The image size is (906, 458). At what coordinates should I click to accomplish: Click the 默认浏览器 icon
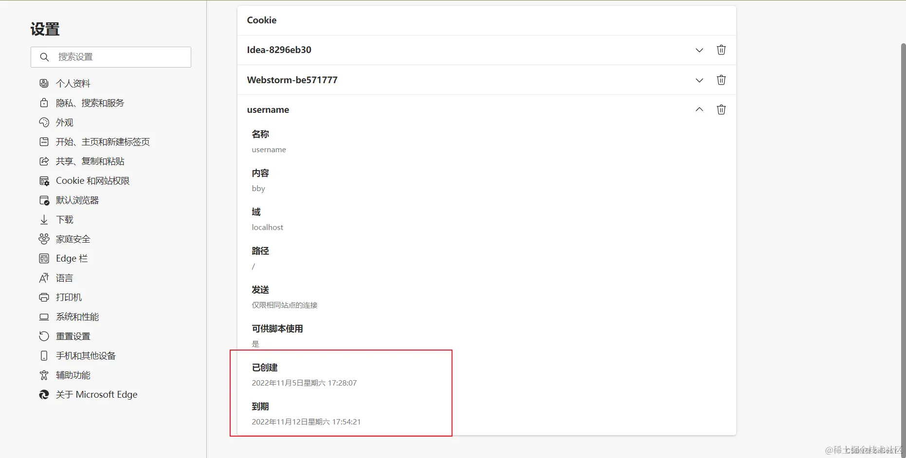tap(44, 200)
